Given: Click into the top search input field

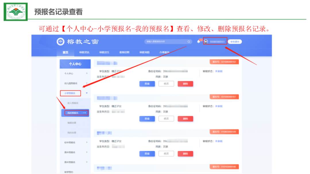Looking at the screenshot, I should point(165,42).
